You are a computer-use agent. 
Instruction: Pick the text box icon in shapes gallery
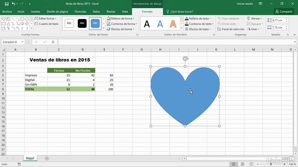[8, 19]
